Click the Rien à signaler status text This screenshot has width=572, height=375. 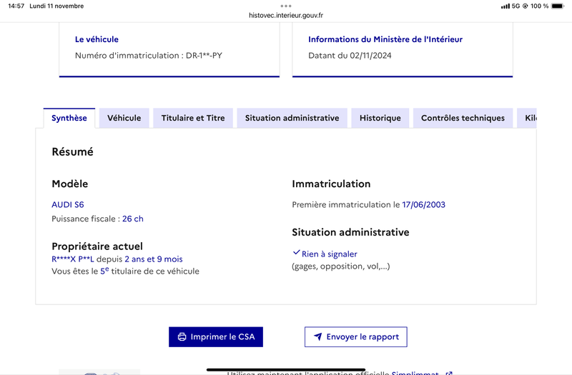(x=330, y=254)
